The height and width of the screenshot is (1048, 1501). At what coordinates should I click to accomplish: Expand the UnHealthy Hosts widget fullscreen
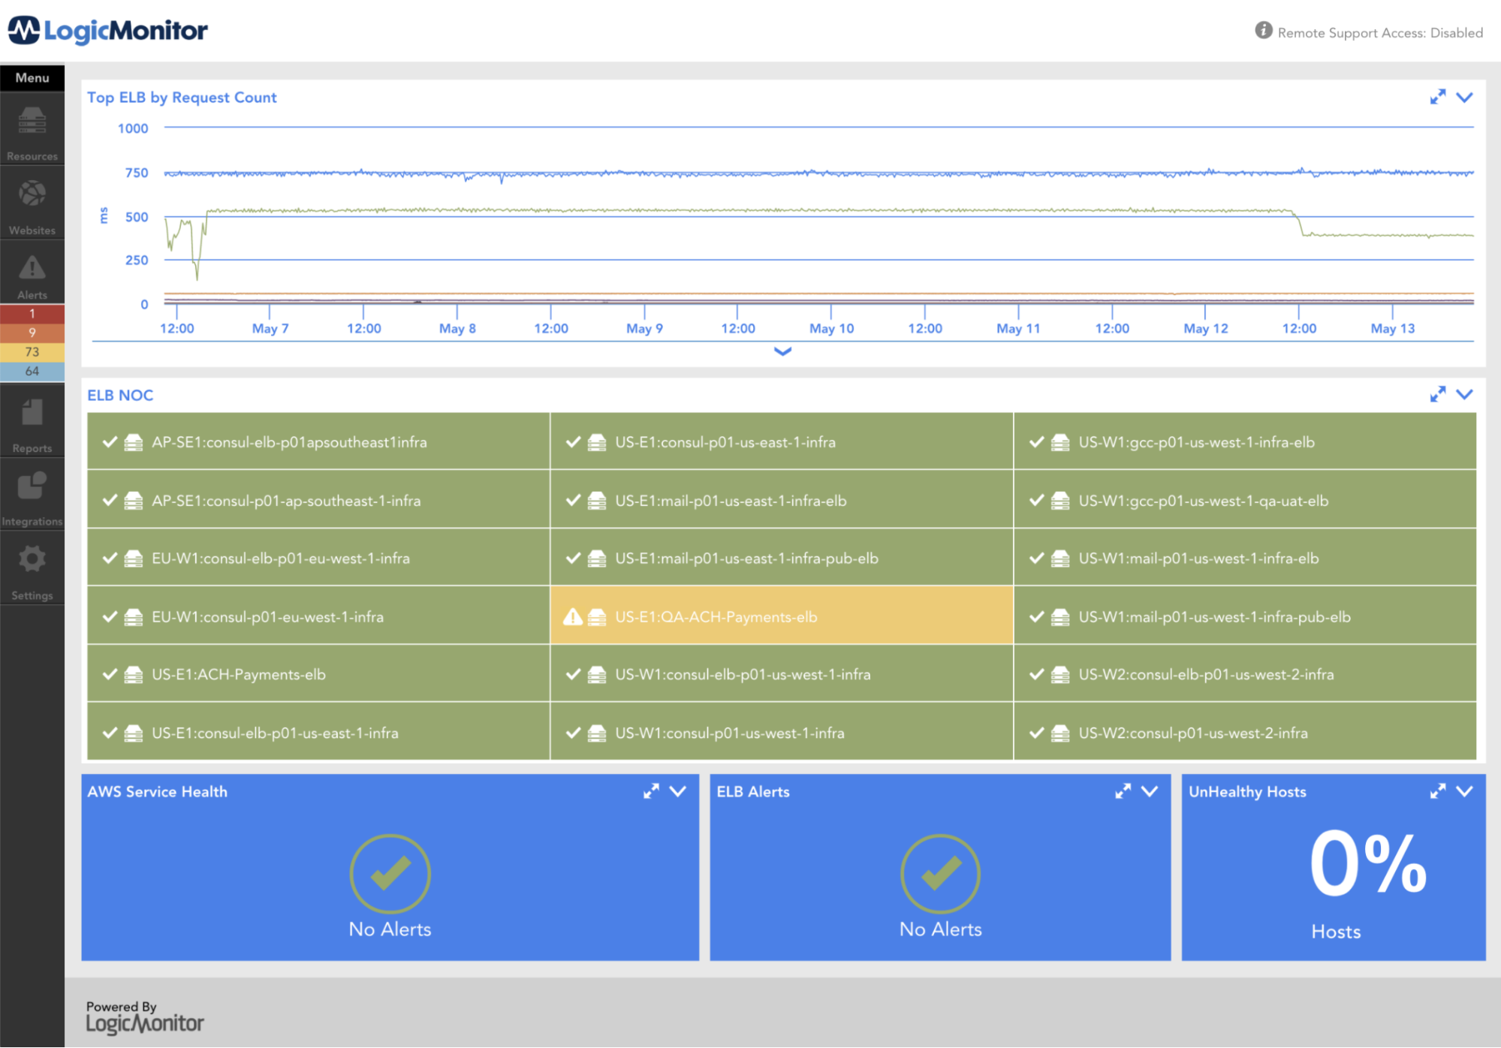point(1437,791)
